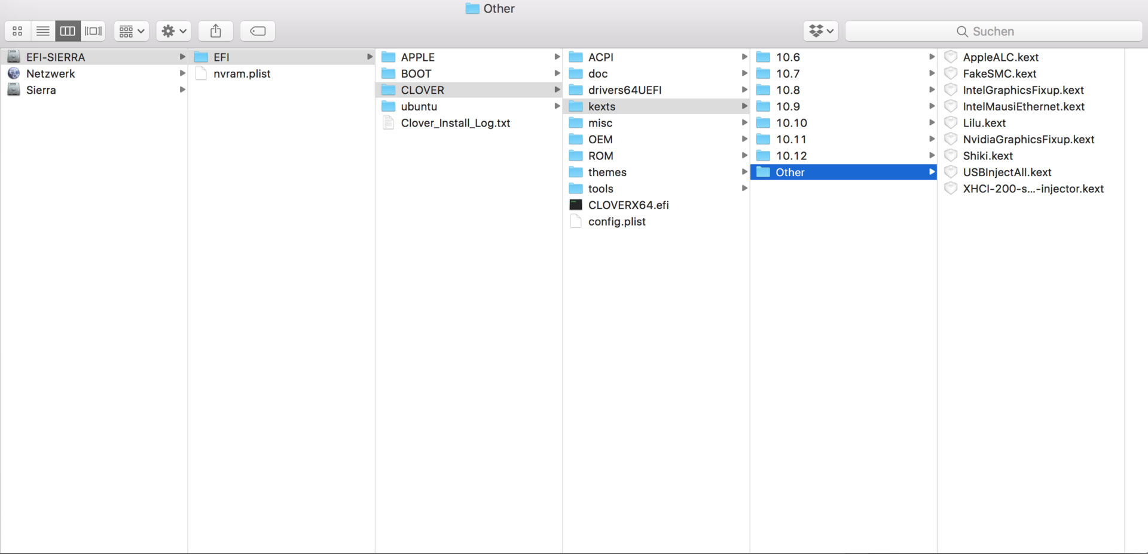The image size is (1148, 554).
Task: Select the Netzwerk globe icon
Action: [x=14, y=73]
